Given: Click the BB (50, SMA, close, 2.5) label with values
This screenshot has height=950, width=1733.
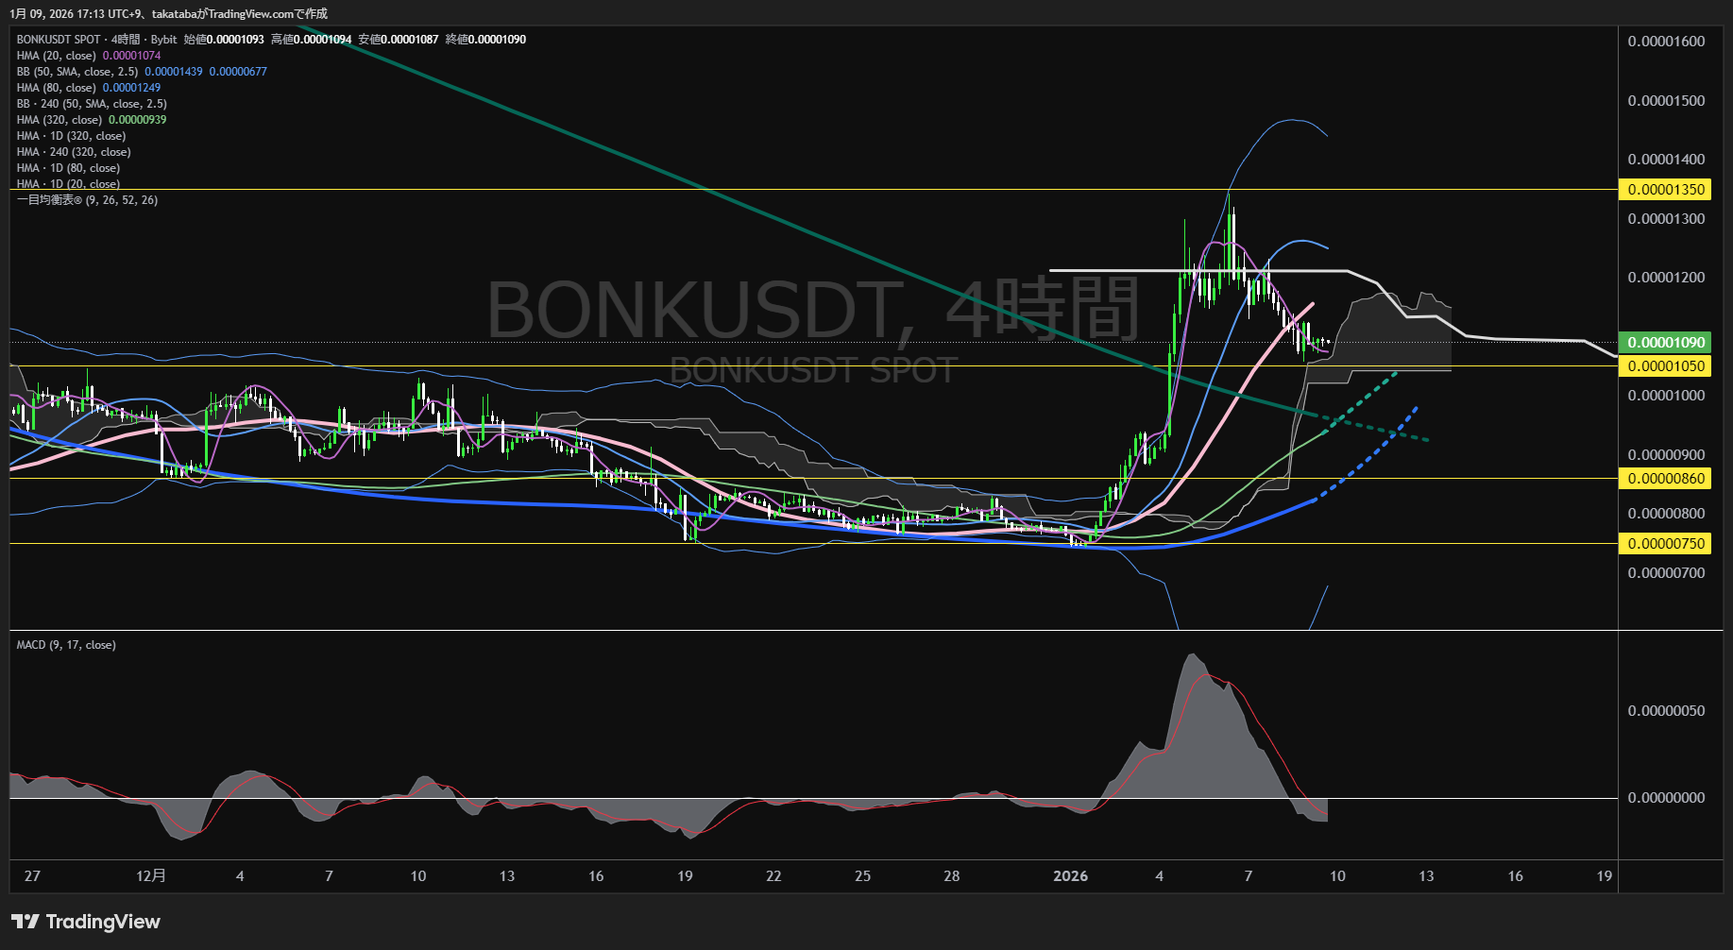Looking at the screenshot, I should pos(142,72).
